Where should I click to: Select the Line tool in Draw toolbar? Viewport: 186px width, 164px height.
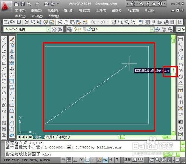4,39
